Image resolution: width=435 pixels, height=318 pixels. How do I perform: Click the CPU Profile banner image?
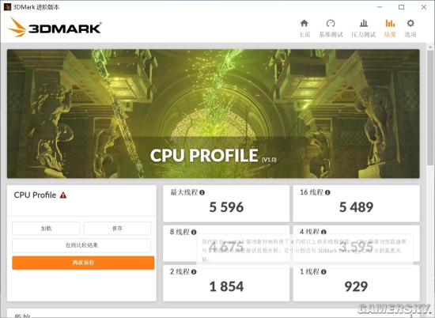click(213, 114)
